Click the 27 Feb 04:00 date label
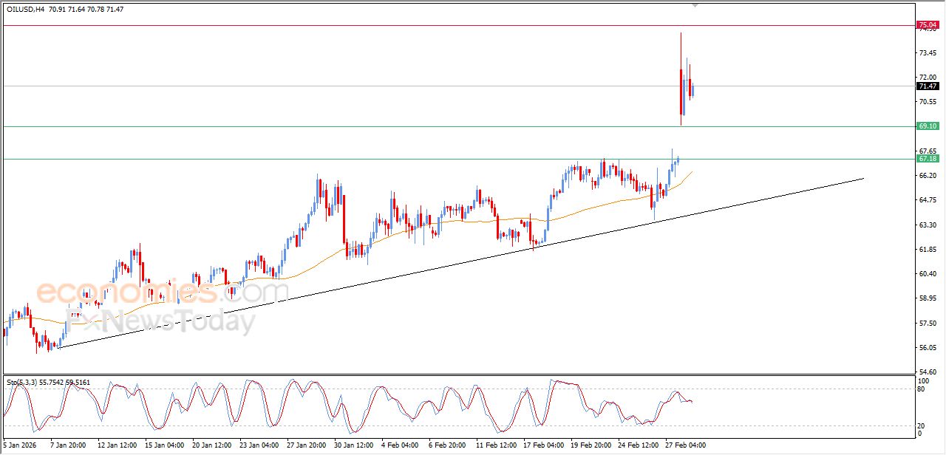Viewport: 946px width, 455px height. tap(687, 445)
